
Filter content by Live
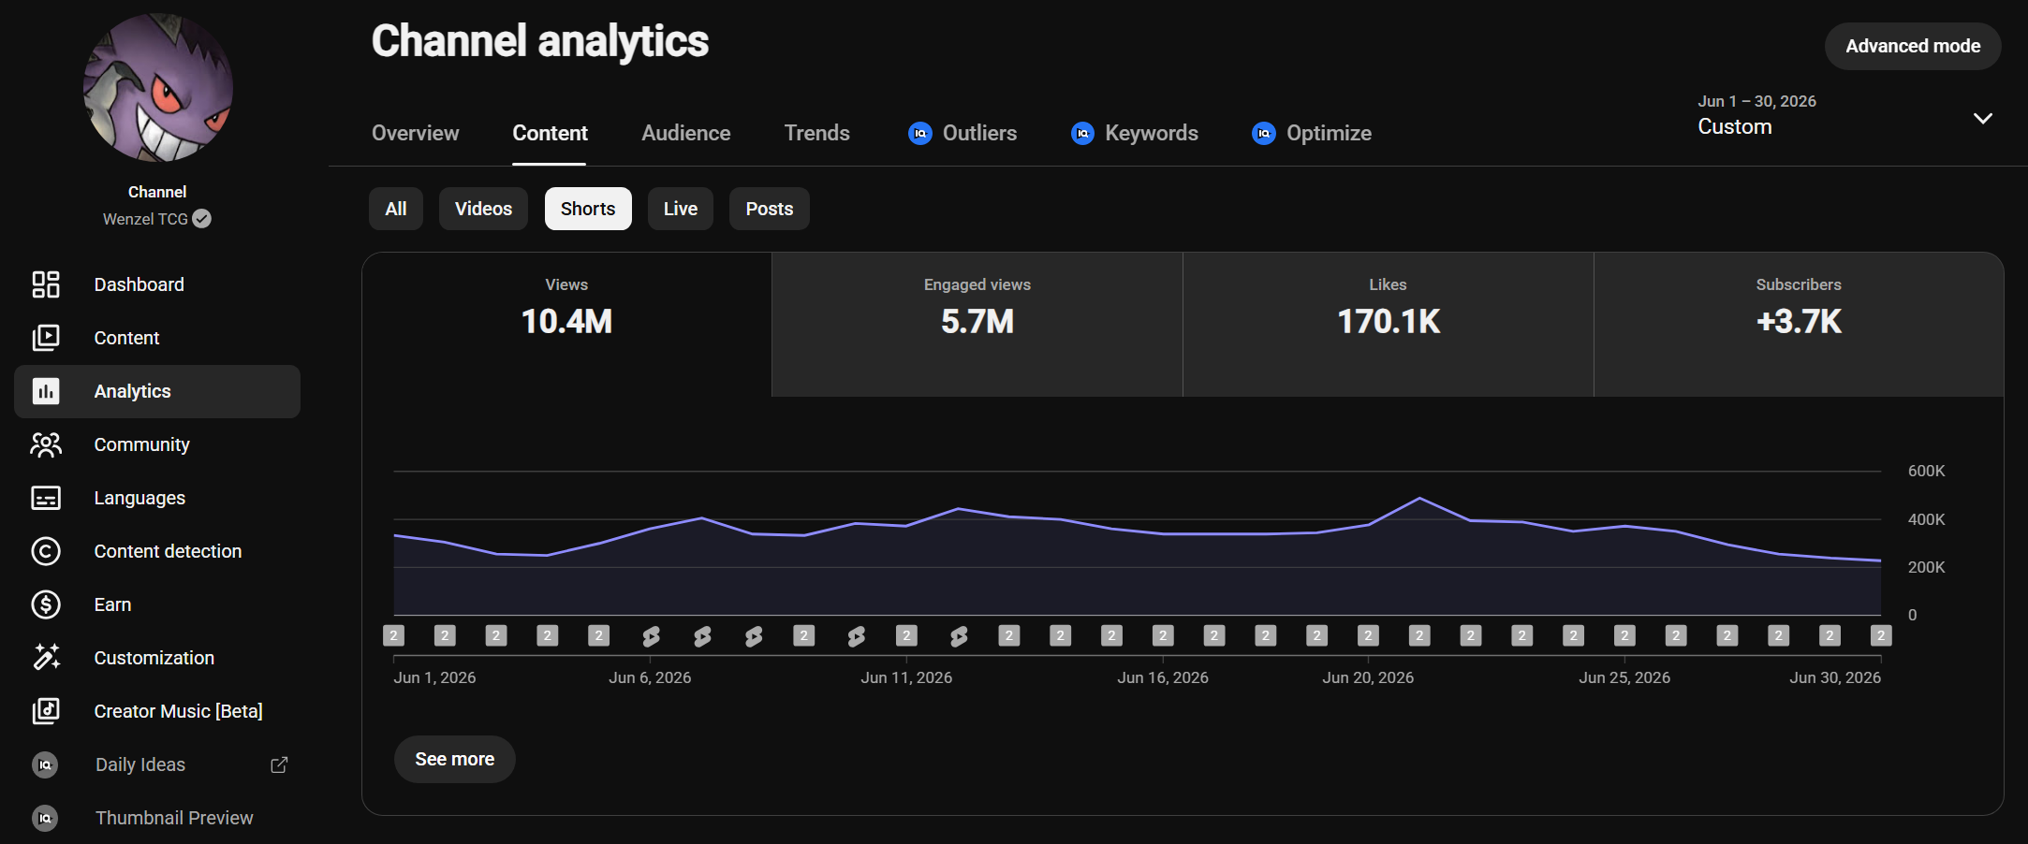[681, 209]
